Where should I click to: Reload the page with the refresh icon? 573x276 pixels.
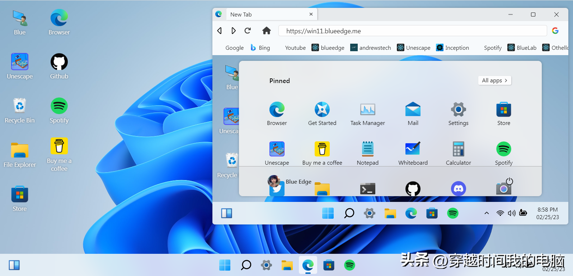248,31
